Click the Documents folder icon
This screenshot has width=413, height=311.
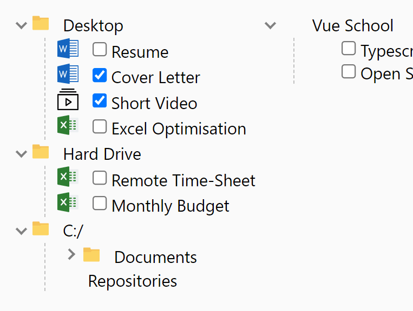(92, 255)
